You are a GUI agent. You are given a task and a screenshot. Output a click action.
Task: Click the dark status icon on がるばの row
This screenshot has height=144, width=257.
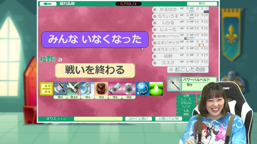[206, 12]
